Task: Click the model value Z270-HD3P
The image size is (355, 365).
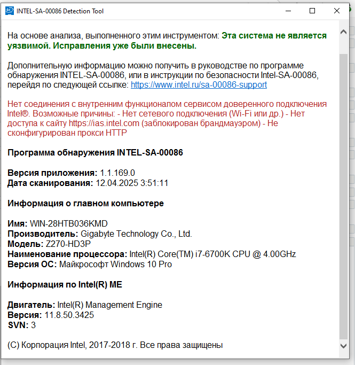Action: click(68, 244)
